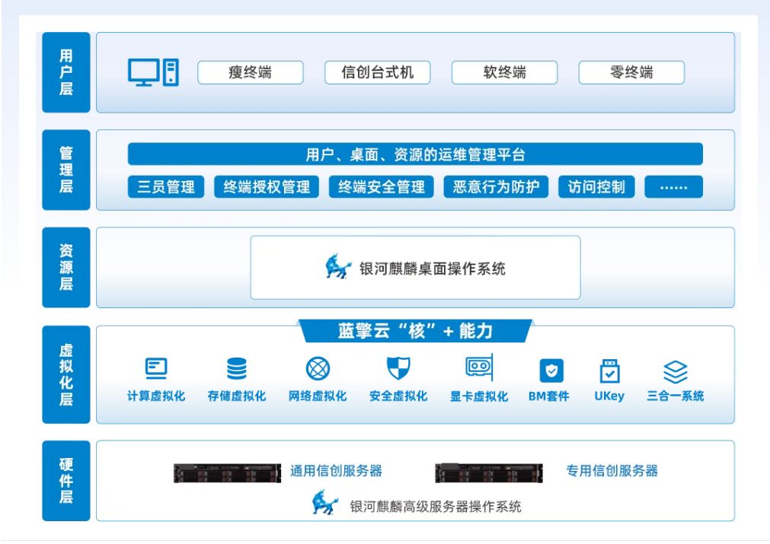The width and height of the screenshot is (770, 544).
Task: Click the 软终端 button
Action: coord(504,72)
